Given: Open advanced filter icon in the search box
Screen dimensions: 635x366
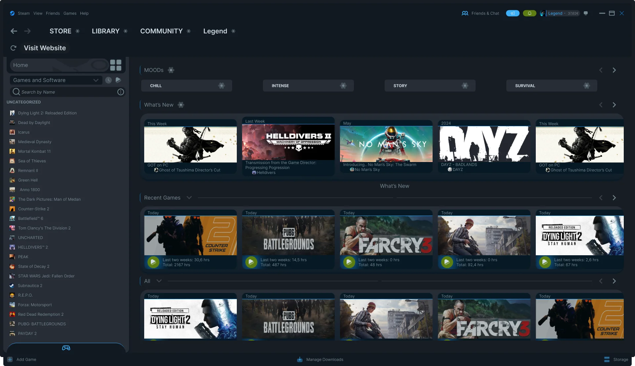Looking at the screenshot, I should 121,92.
